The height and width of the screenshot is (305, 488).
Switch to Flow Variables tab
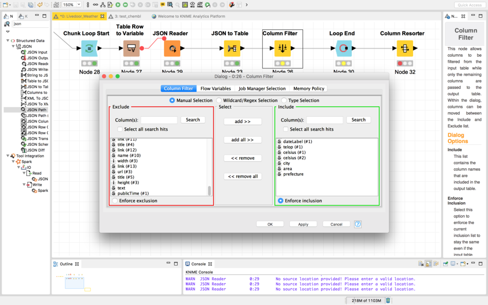(x=216, y=88)
